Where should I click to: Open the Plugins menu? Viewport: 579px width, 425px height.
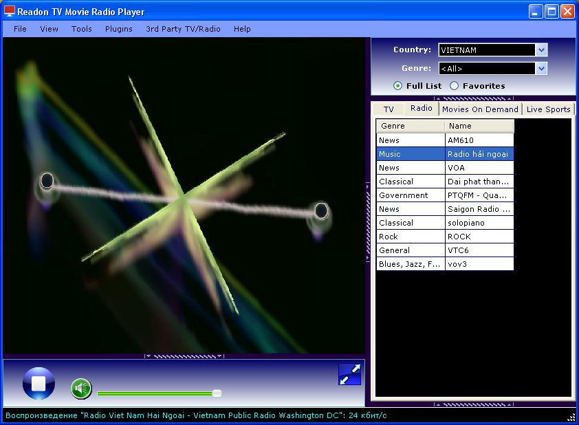tap(118, 29)
